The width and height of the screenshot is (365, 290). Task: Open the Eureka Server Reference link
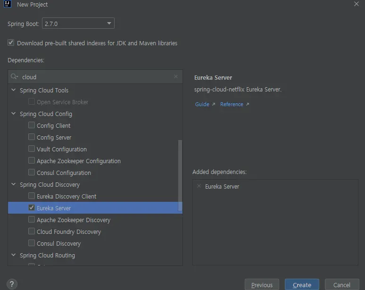(232, 104)
